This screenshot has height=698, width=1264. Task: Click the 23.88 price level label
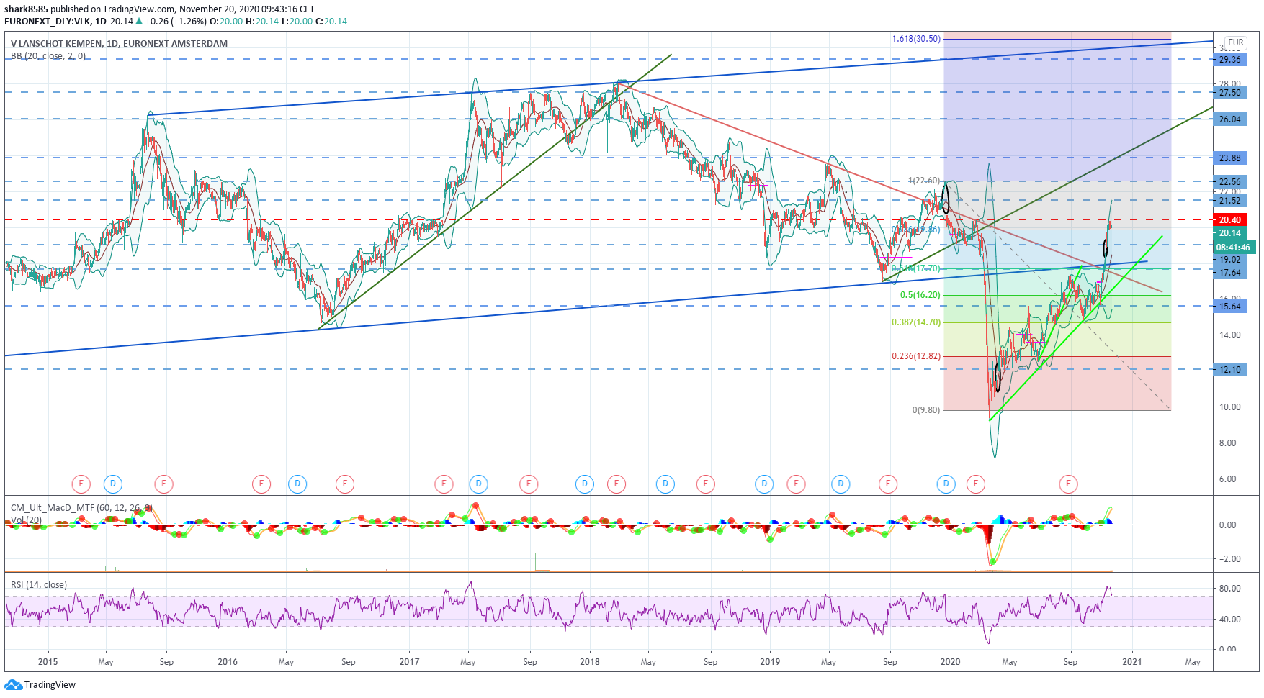(x=1229, y=158)
